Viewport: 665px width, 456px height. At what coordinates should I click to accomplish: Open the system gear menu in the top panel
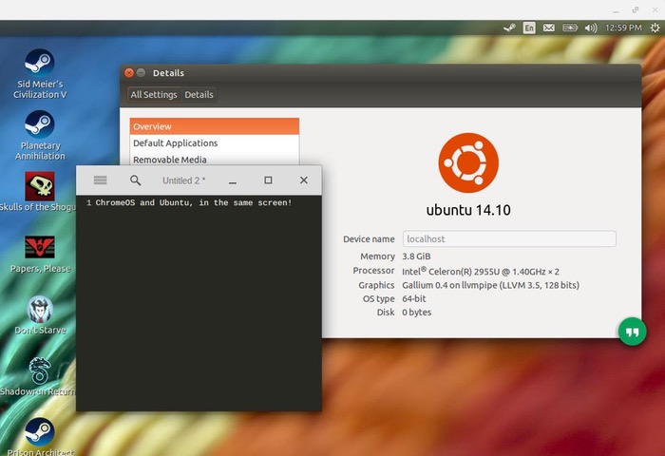click(x=655, y=28)
